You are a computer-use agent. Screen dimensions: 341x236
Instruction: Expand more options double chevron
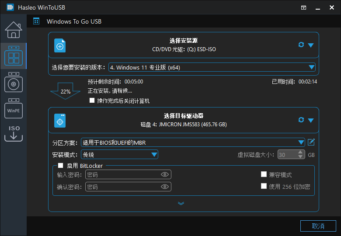pyautogui.click(x=181, y=203)
